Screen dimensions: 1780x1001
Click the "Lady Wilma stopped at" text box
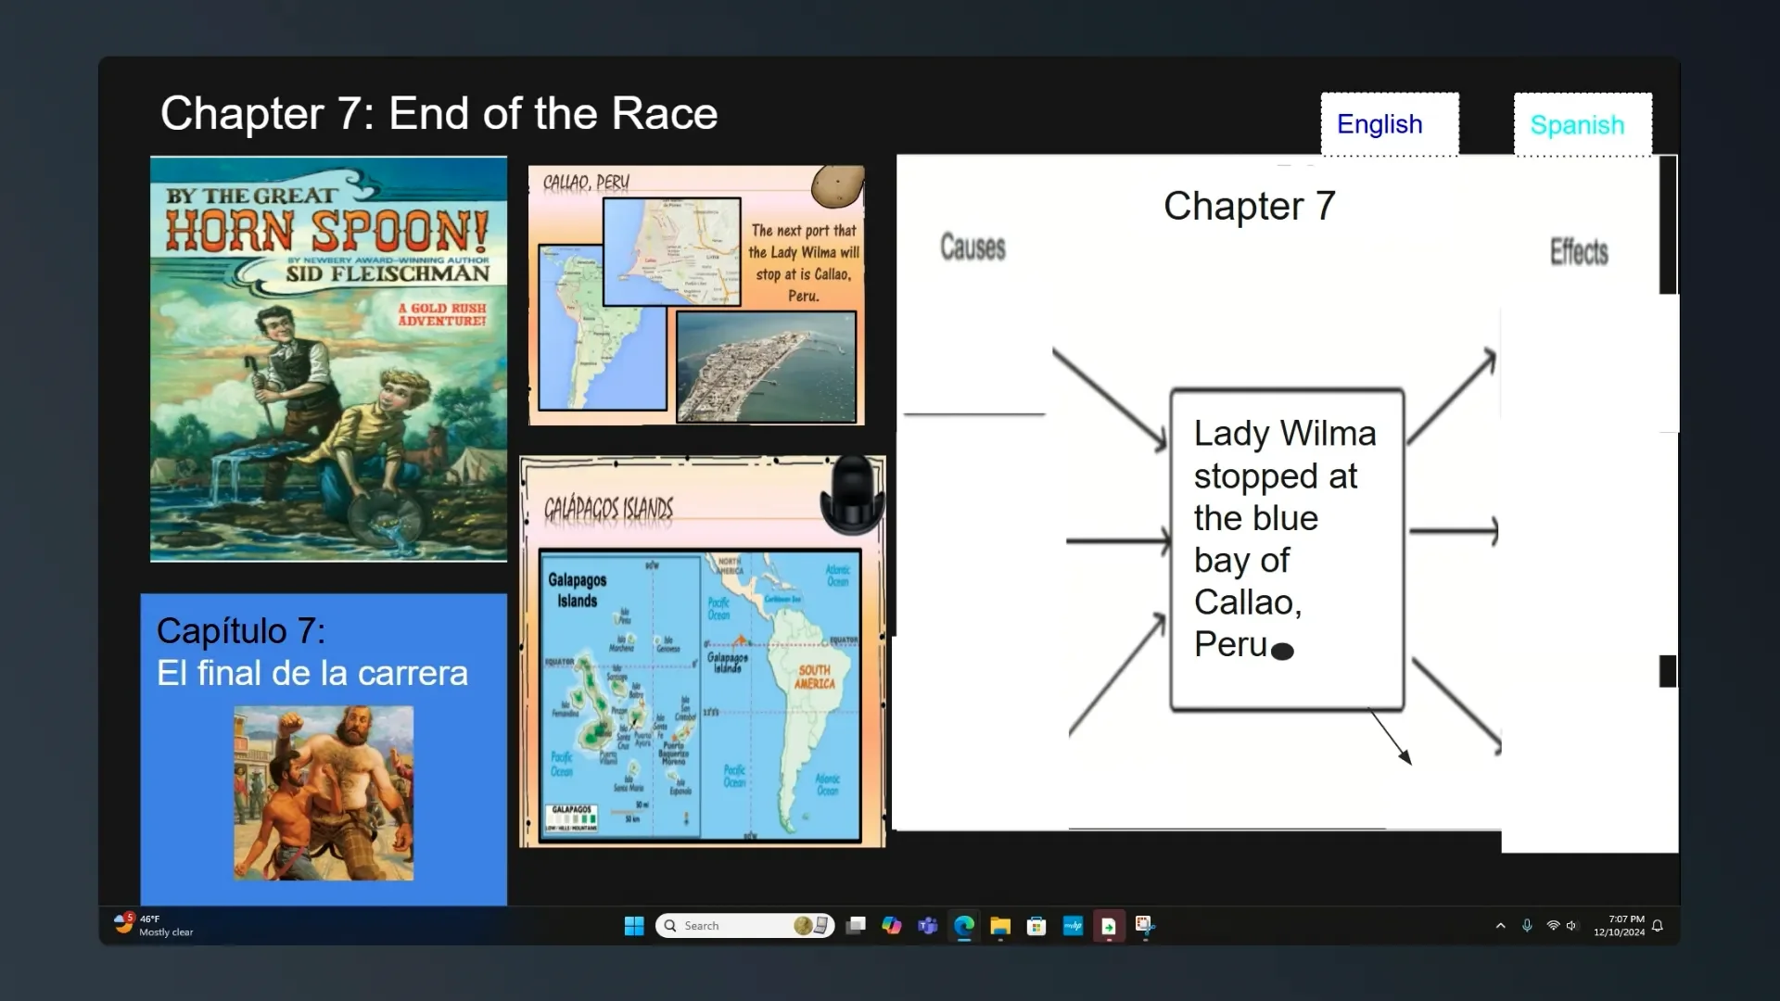point(1287,551)
